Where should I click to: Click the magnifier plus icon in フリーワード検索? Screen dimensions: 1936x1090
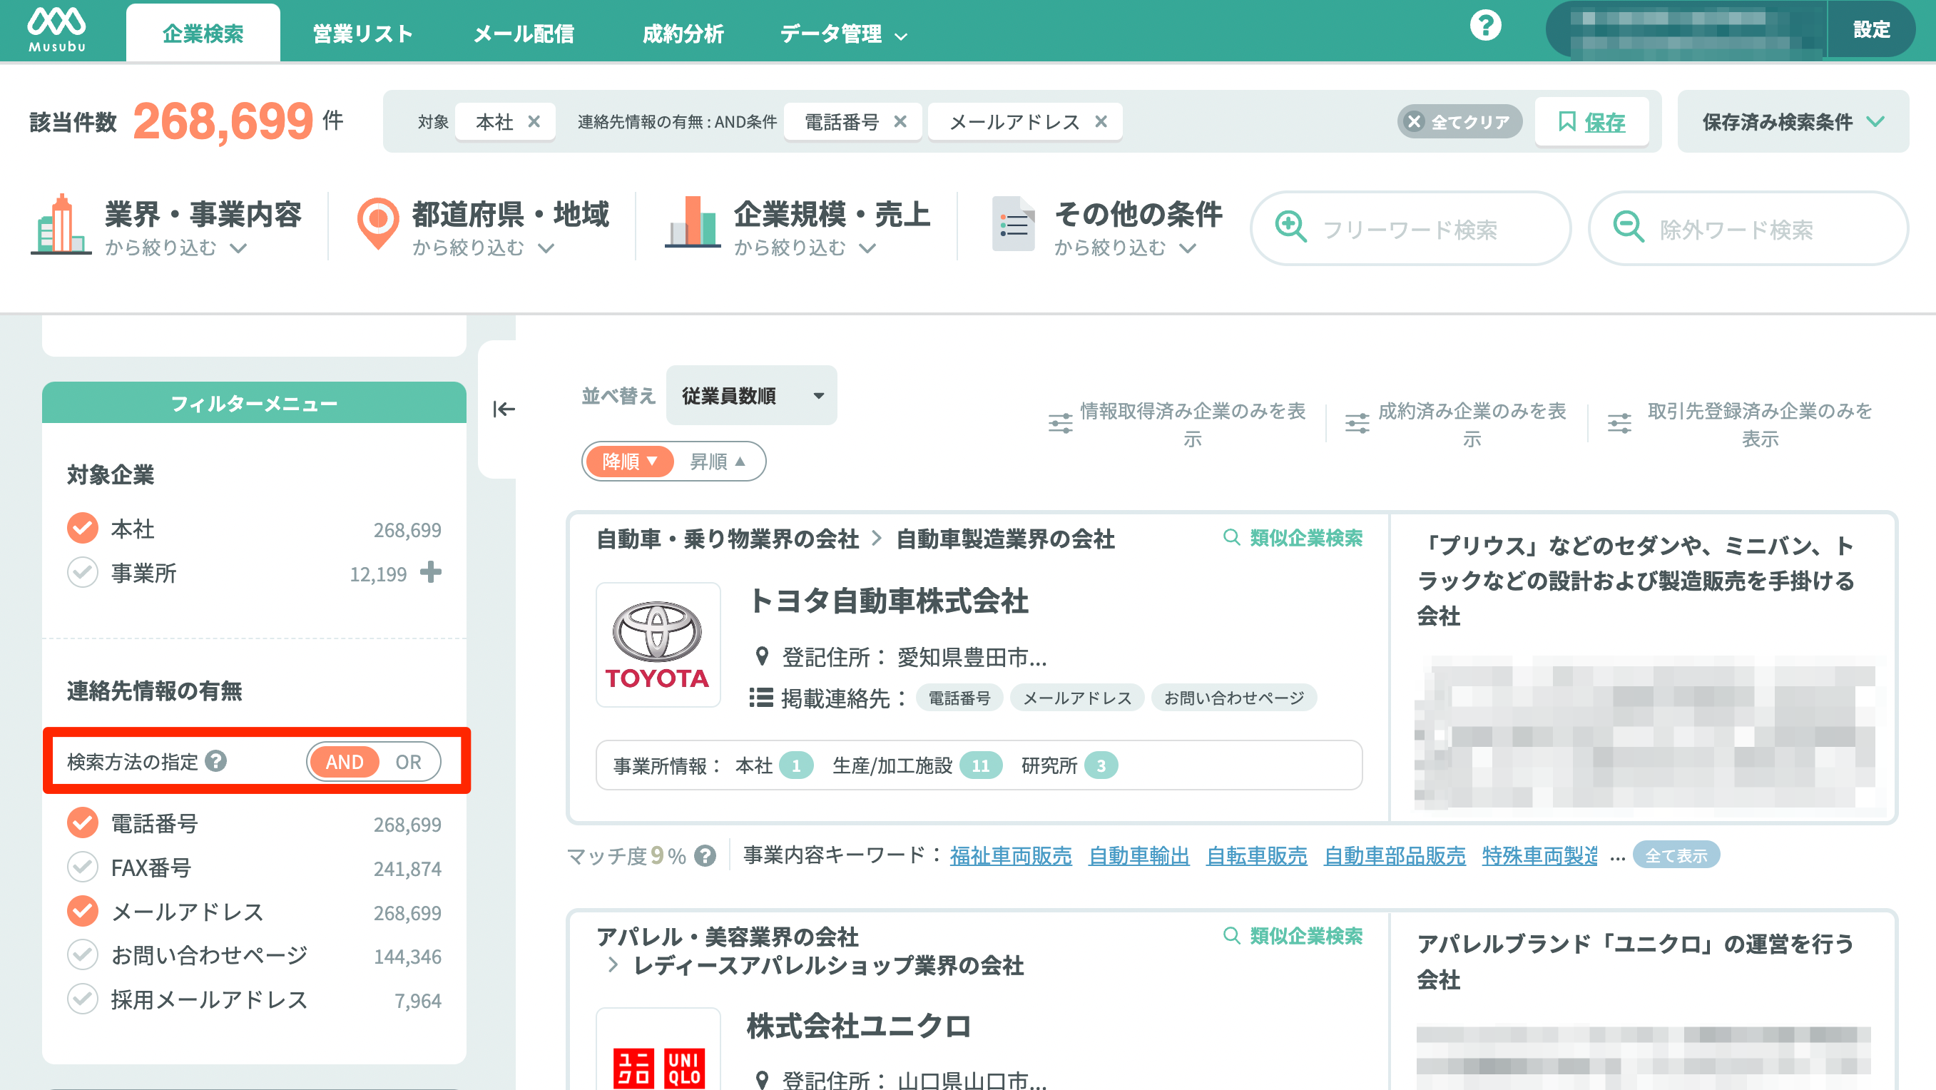[1290, 226]
